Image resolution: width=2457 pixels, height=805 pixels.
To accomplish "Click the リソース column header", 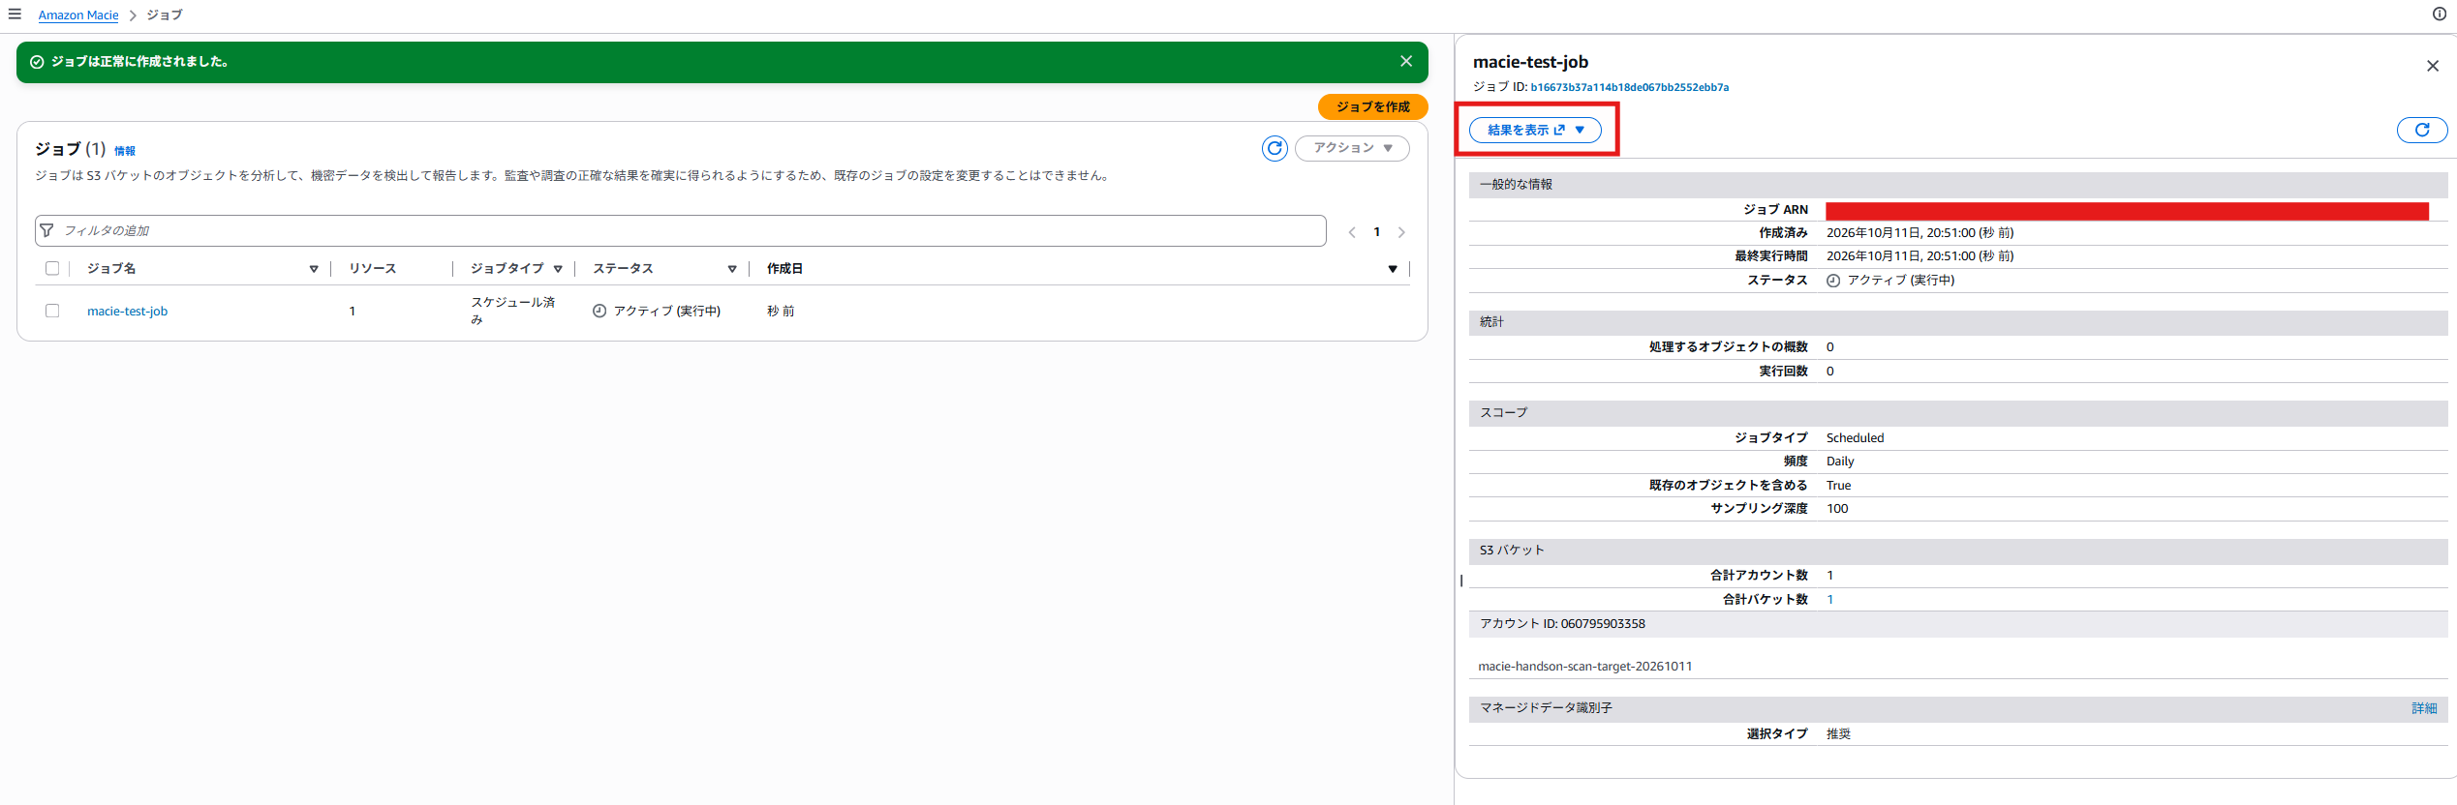I will tap(373, 268).
